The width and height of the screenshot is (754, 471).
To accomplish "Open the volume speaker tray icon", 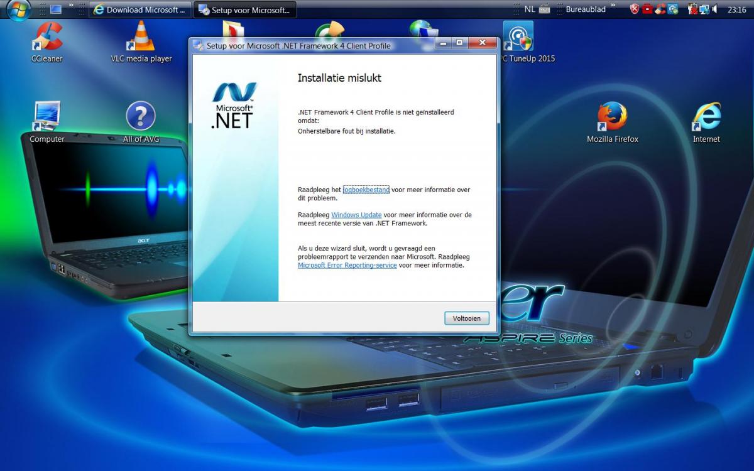I will click(x=715, y=9).
